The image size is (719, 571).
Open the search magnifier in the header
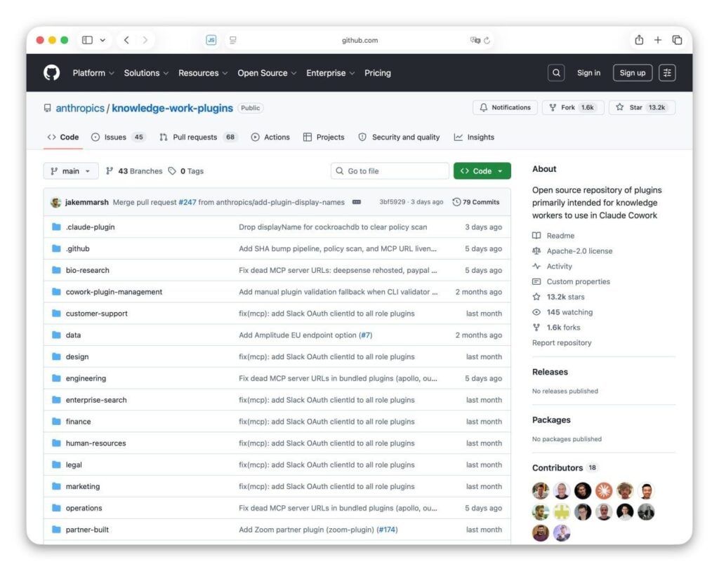556,73
